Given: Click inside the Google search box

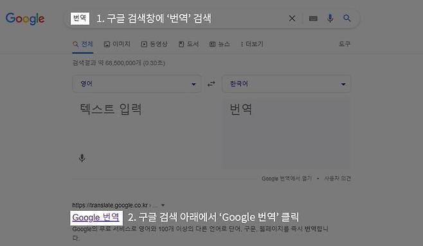Looking at the screenshot, I should click(x=212, y=19).
